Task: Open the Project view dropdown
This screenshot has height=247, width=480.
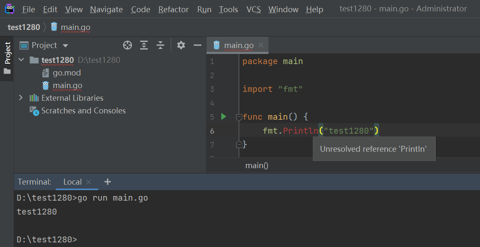Action: 65,46
